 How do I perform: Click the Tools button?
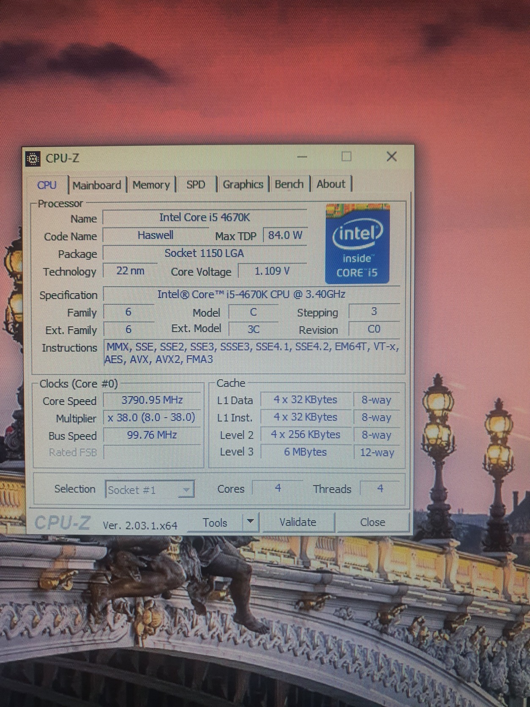(215, 523)
